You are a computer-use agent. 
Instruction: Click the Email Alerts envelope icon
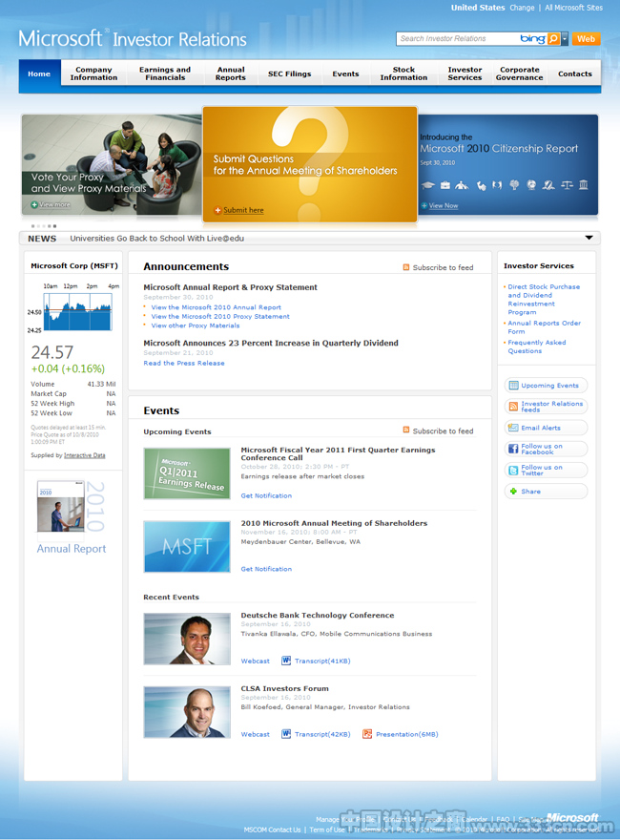pos(513,428)
